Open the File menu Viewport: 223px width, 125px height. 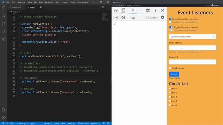tap(8, 2)
